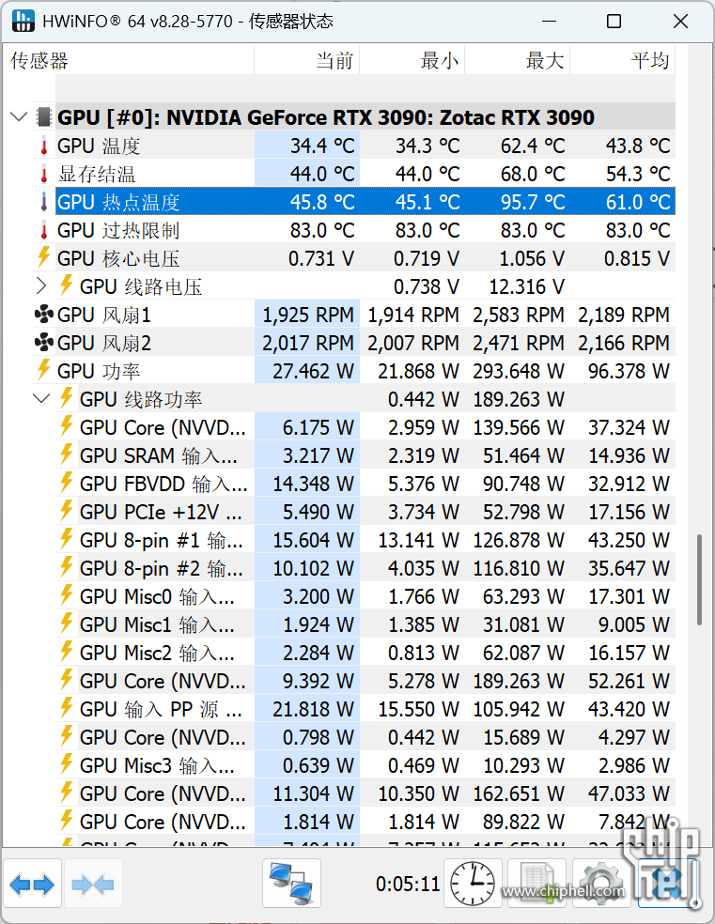
Task: Click the 1,925 RPM current fan1 value
Action: pos(308,315)
